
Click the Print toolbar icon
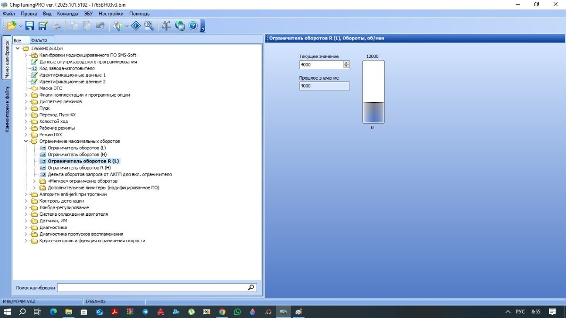coord(56,25)
